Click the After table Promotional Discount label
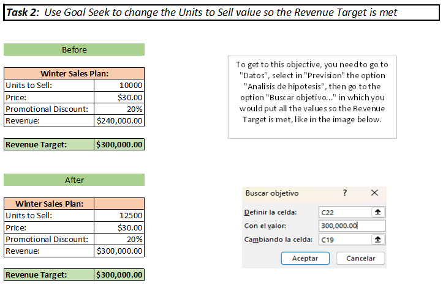Screen dimensions: 443x291 [x=49, y=239]
